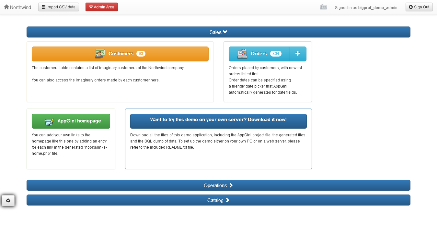Click the AppGini database lightning icon

49,121
